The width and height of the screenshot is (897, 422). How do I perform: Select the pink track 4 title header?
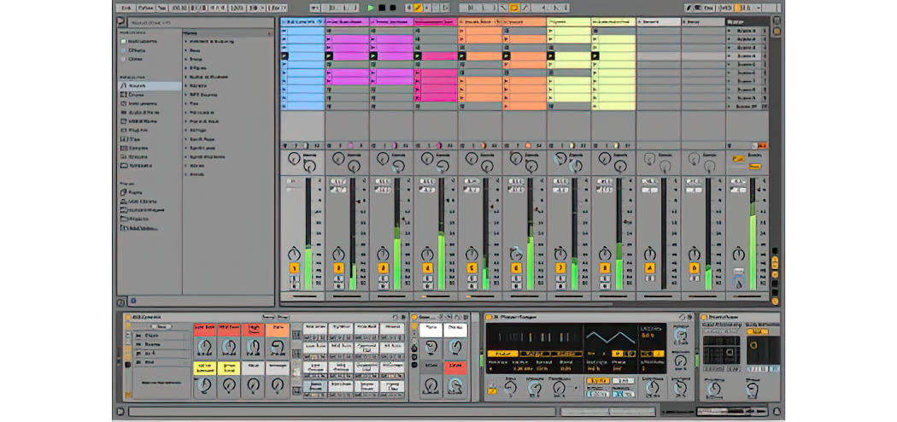pyautogui.click(x=435, y=21)
